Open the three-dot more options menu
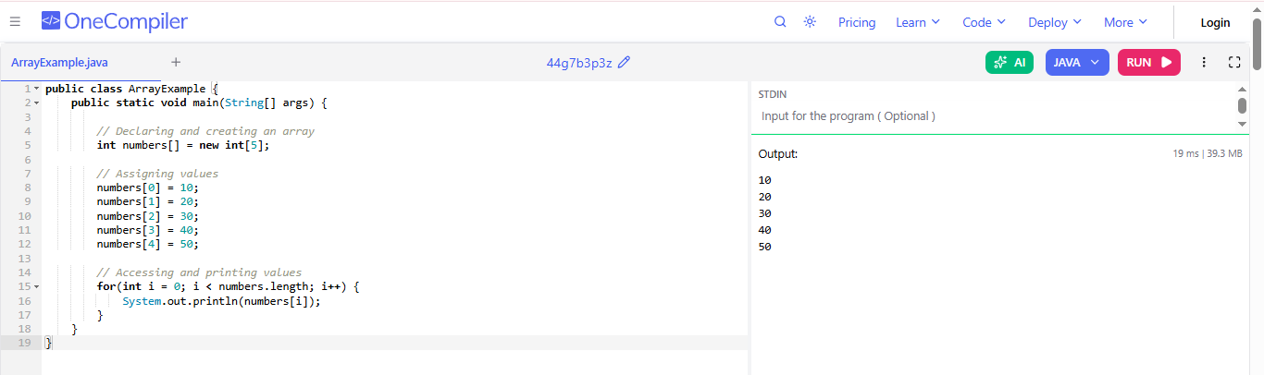 coord(1204,63)
